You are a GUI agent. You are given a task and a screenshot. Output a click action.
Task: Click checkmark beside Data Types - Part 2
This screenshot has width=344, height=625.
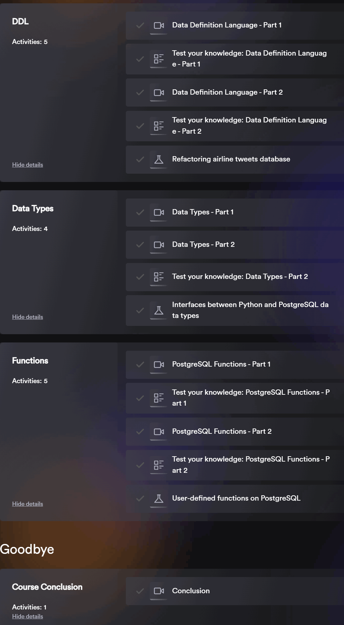tap(140, 245)
